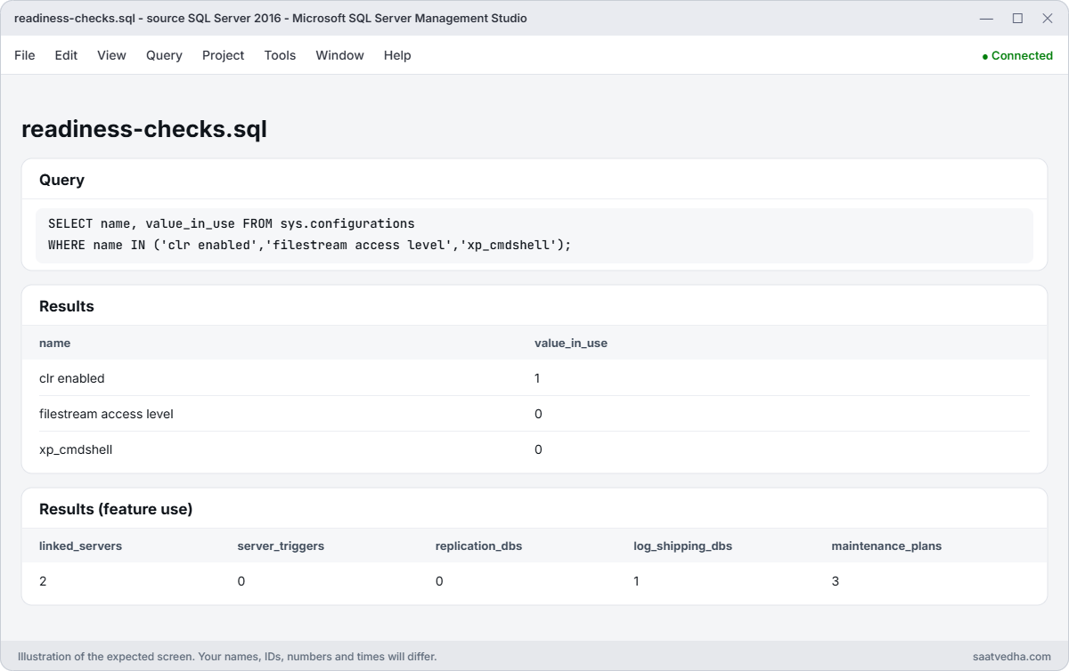
Task: Open the Tools menu
Action: [x=280, y=55]
